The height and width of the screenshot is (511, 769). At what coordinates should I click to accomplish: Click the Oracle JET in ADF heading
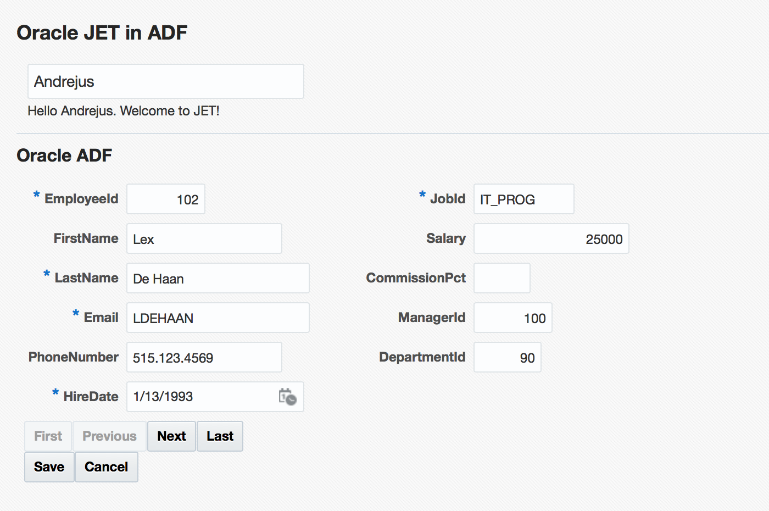tap(102, 32)
